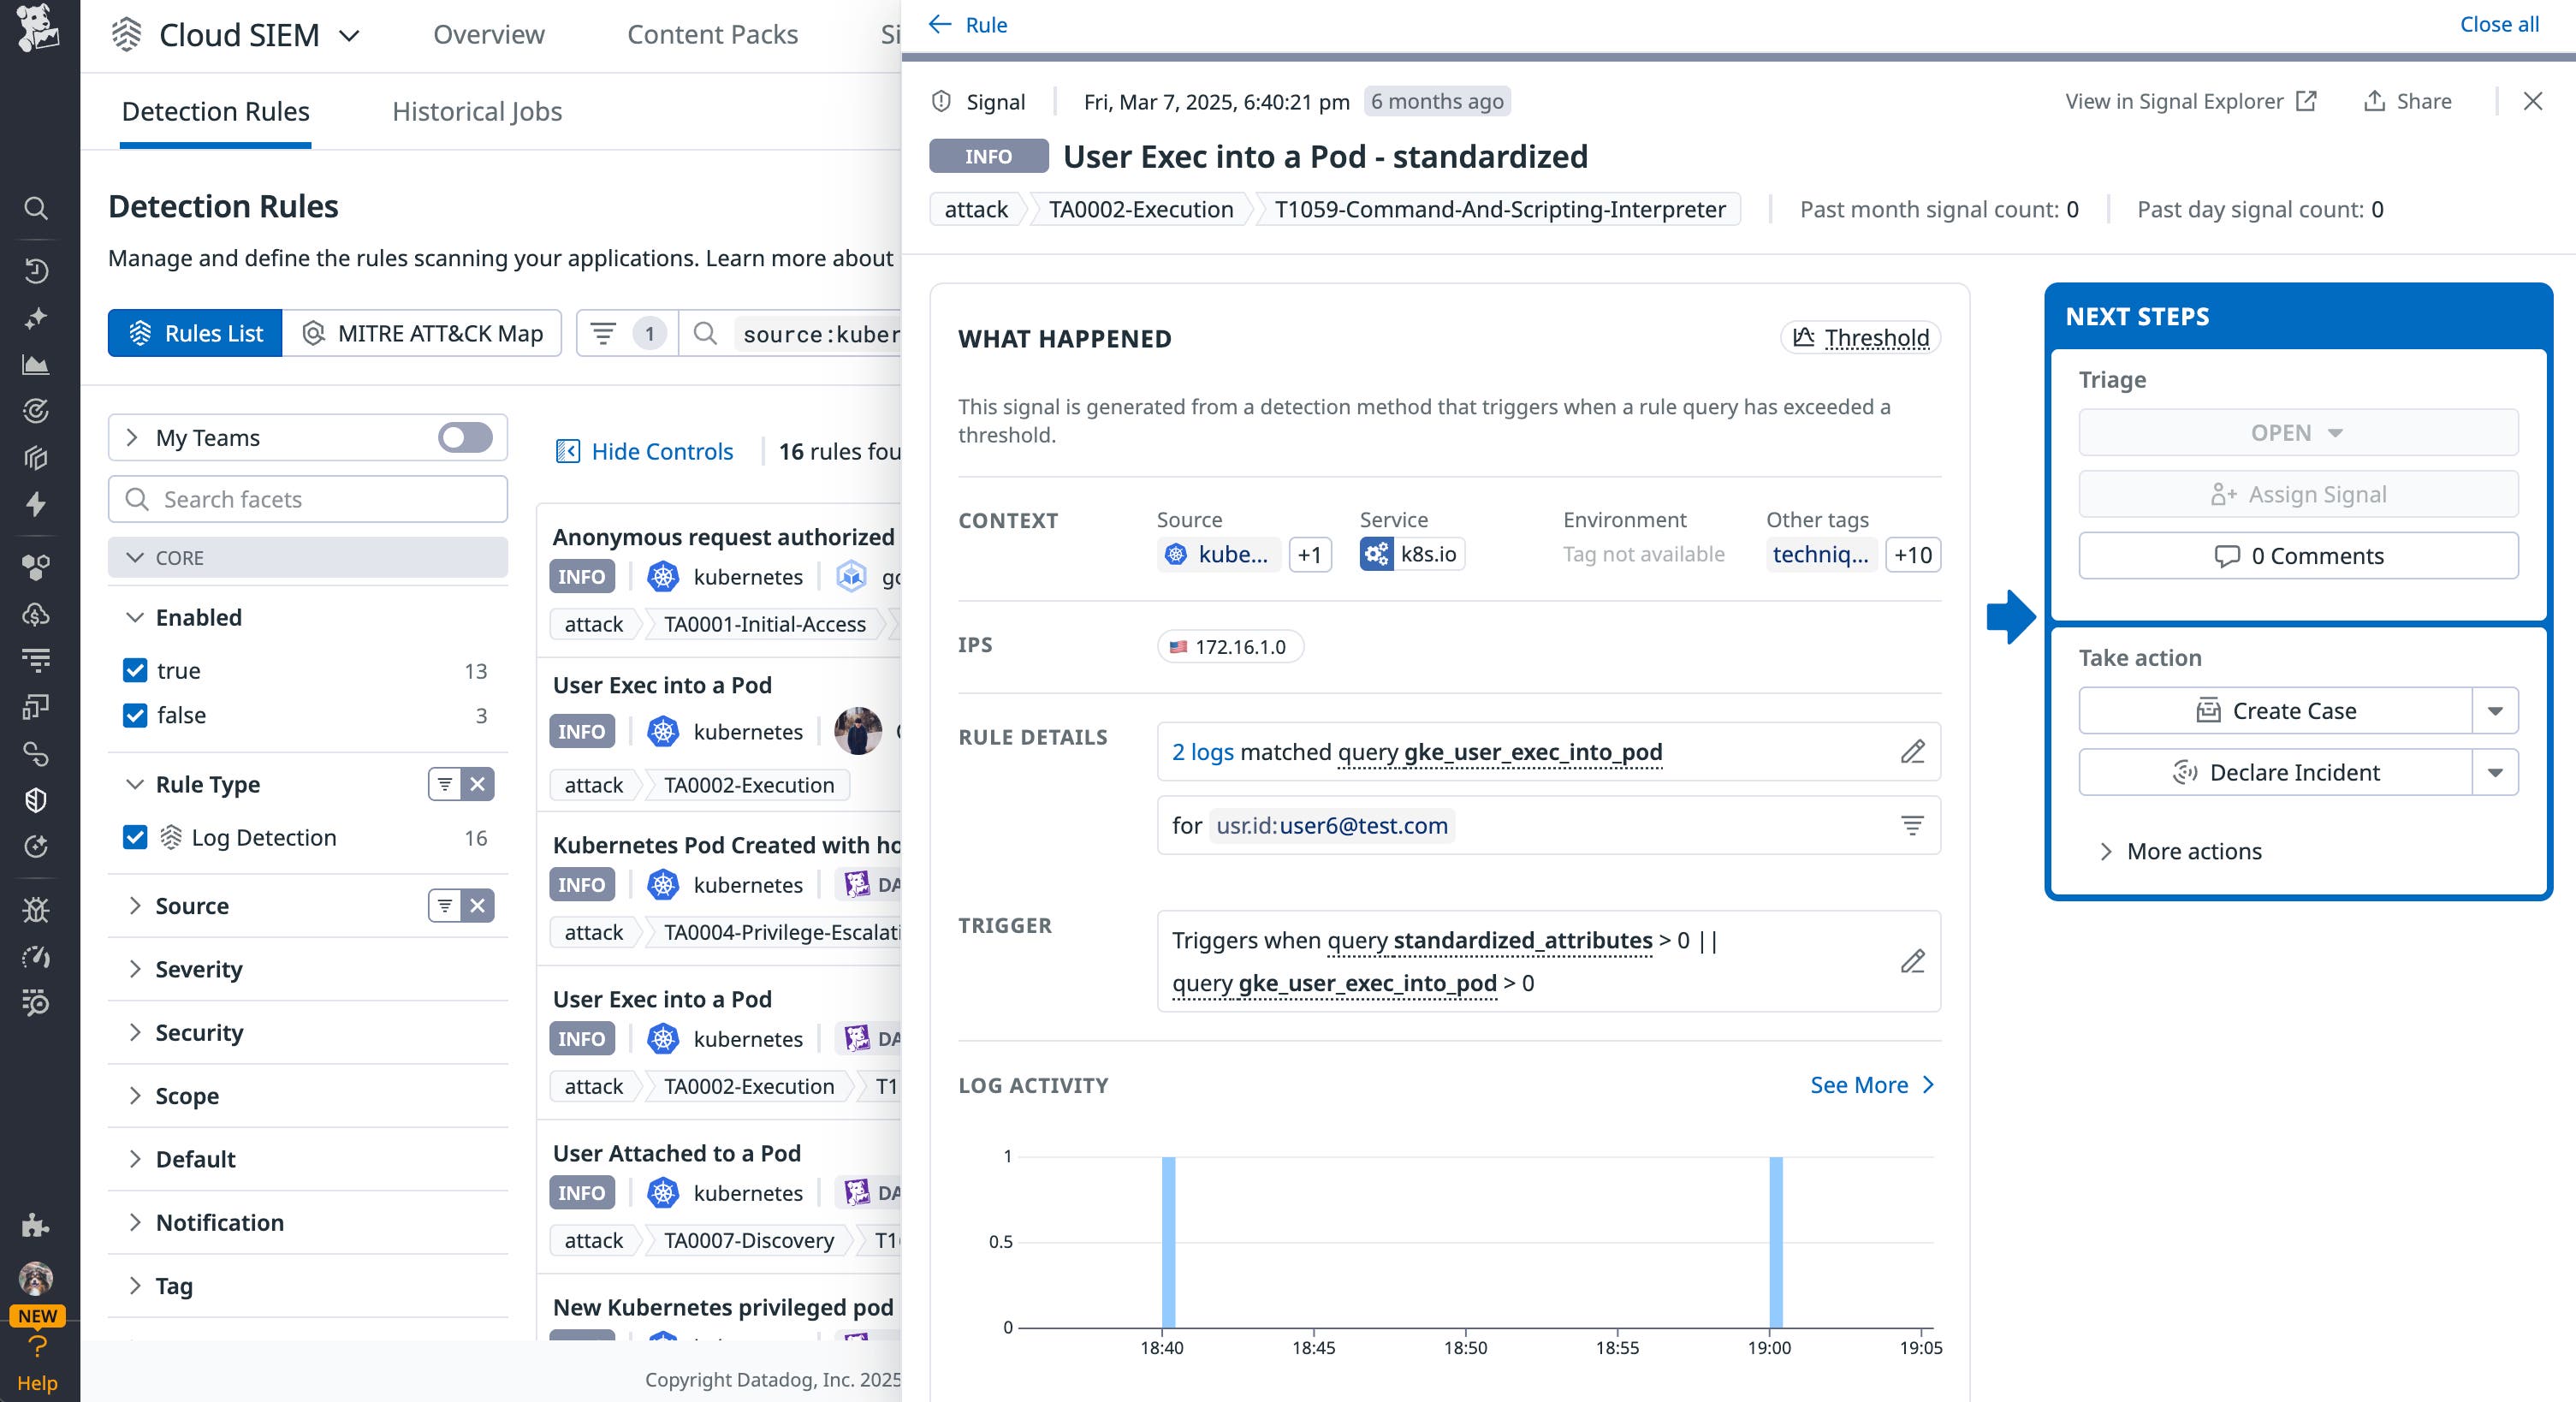Open the Create Case dropdown arrow

[x=2496, y=710]
